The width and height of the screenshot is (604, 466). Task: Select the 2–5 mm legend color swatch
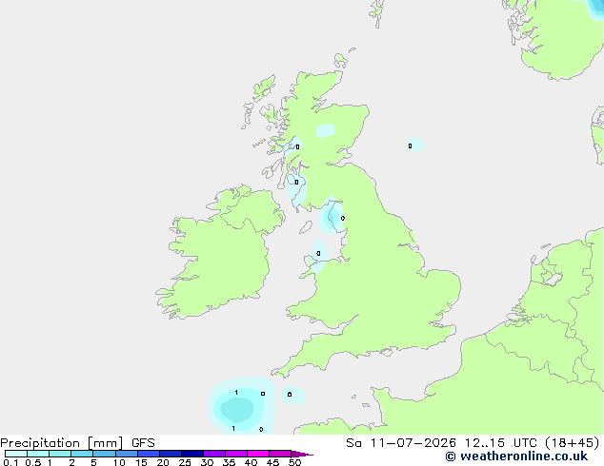tap(82, 454)
